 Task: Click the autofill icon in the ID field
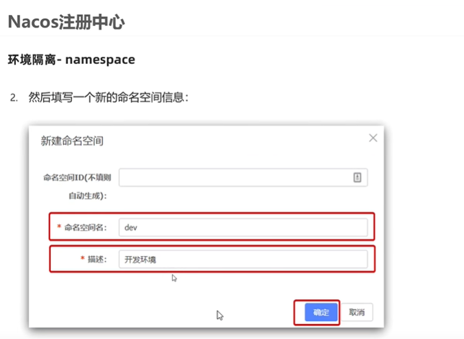tap(357, 178)
